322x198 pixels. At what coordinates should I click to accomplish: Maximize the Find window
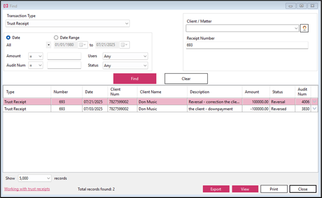[302, 6]
